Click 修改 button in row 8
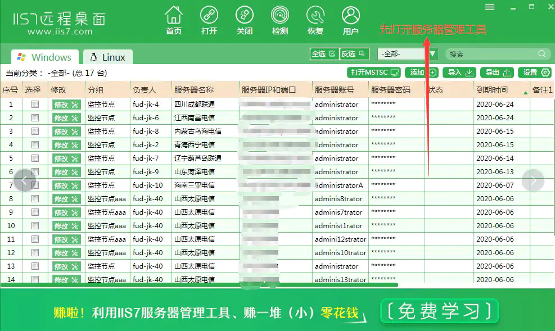Image resolution: width=555 pixels, height=331 pixels. point(66,199)
